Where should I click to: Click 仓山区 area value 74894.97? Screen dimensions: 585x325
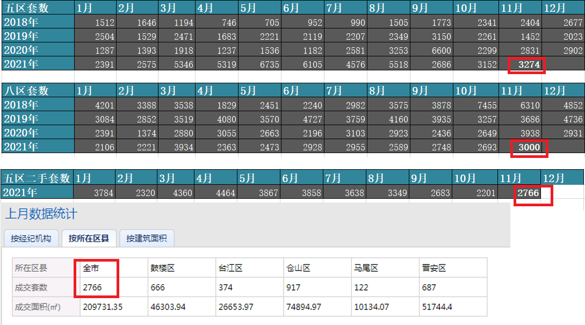pyautogui.click(x=304, y=307)
